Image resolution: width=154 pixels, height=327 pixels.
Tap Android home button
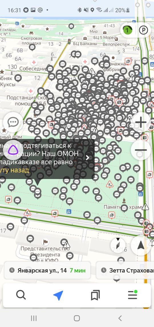[x=77, y=318]
